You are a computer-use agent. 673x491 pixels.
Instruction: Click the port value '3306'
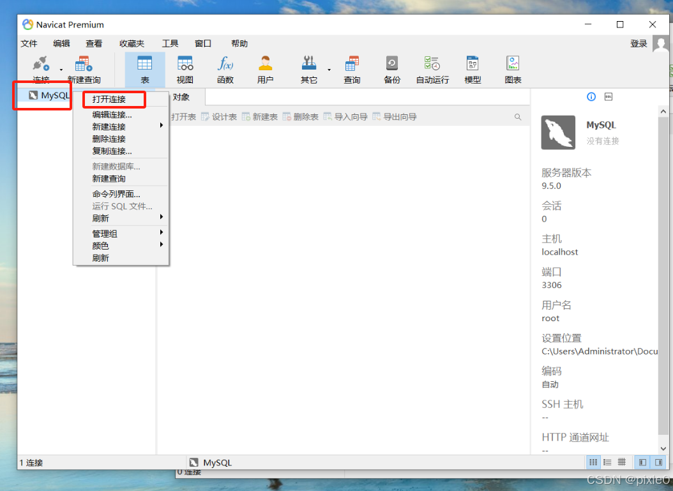(552, 285)
